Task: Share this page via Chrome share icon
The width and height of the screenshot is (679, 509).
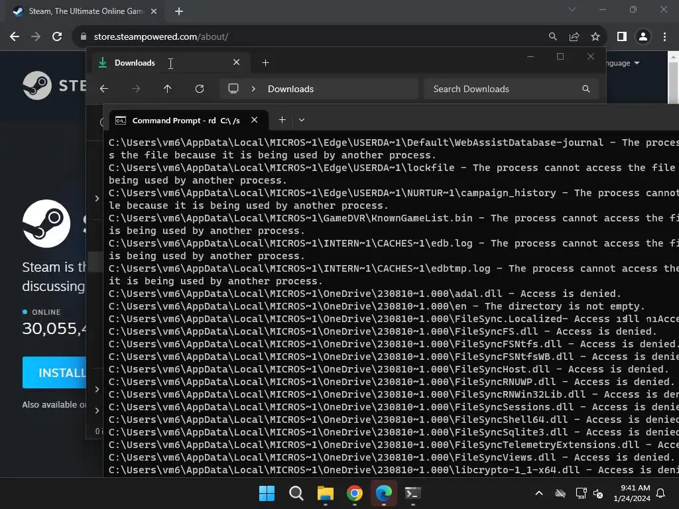Action: 574,37
